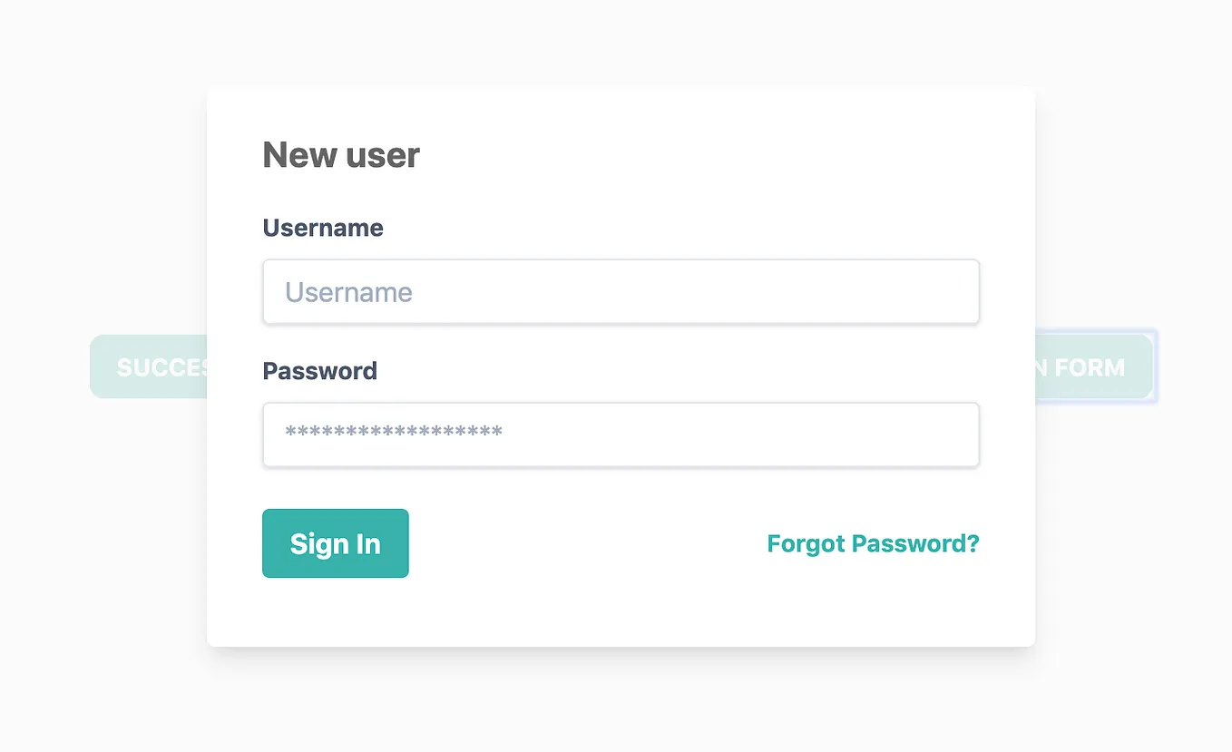Click the Password label above the field
Viewport: 1232px width, 752px height.
[319, 370]
